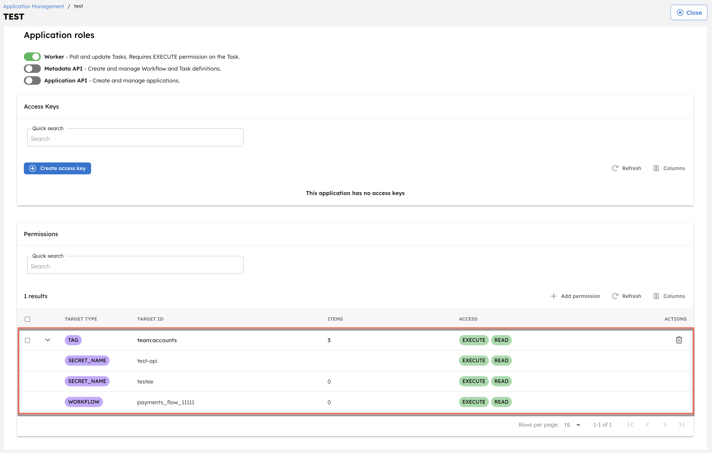Click the 1 results label
This screenshot has height=453, width=712.
[35, 296]
